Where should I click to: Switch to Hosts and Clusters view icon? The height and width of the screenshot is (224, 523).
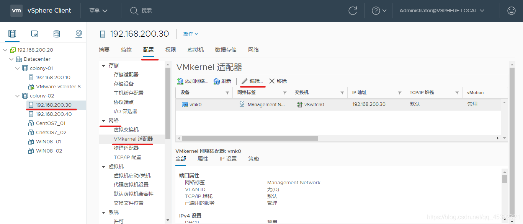tap(12, 34)
